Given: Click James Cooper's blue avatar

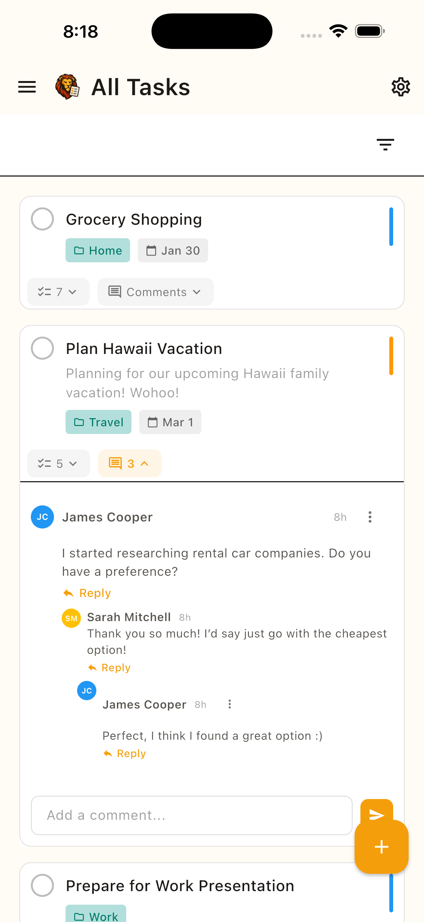Looking at the screenshot, I should point(42,517).
